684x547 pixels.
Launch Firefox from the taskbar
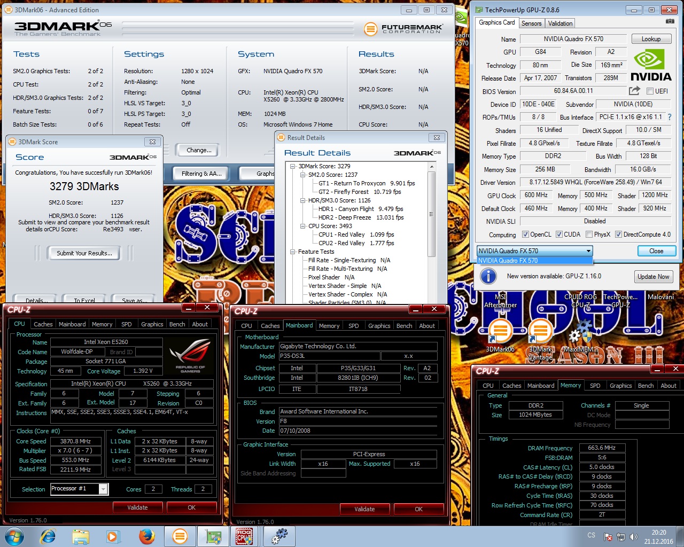(x=146, y=536)
